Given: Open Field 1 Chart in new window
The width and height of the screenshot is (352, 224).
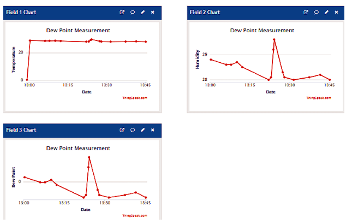Looking at the screenshot, I should click(x=122, y=12).
